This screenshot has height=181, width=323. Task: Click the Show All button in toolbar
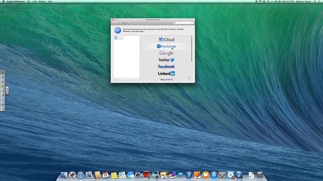(x=125, y=23)
